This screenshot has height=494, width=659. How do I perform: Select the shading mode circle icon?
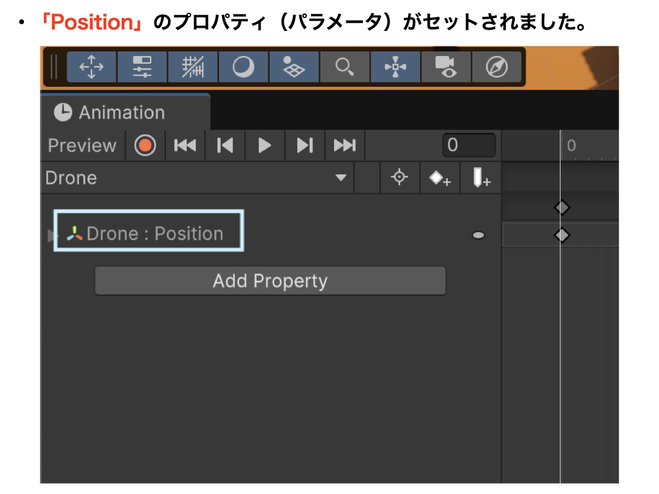pos(243,67)
